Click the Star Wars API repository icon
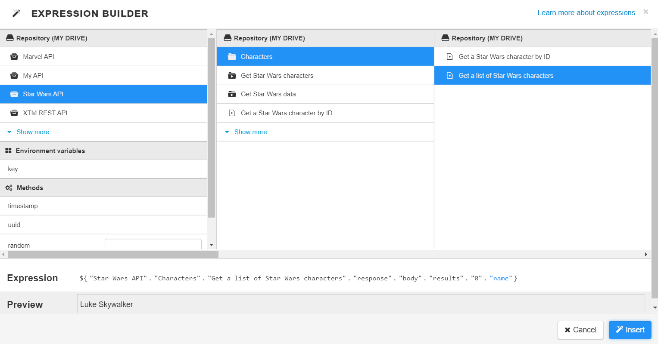 click(x=14, y=94)
